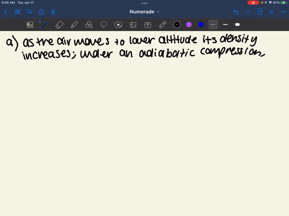Choose the black pen color

coord(177,25)
